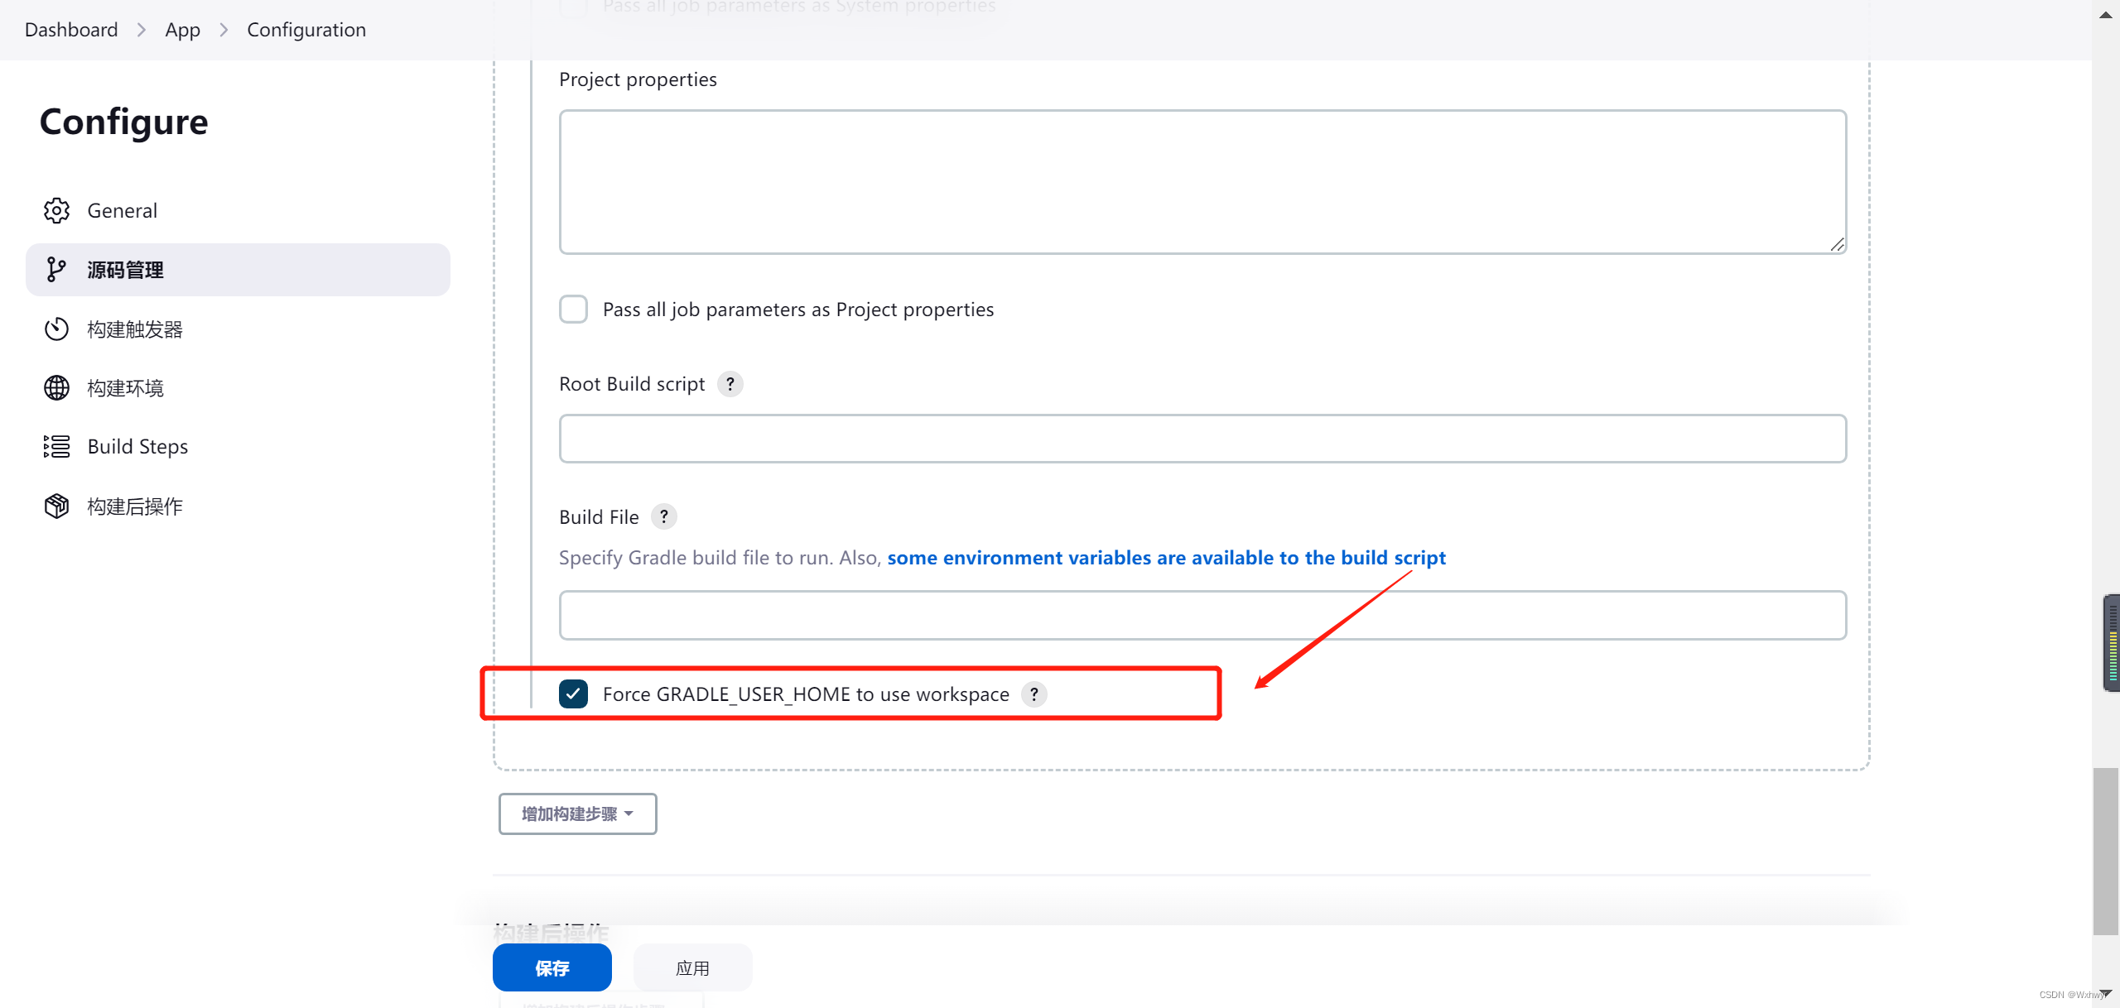The height and width of the screenshot is (1008, 2120).
Task: Uncheck Force GRADLE_USER_HOME to use workspace
Action: [573, 694]
